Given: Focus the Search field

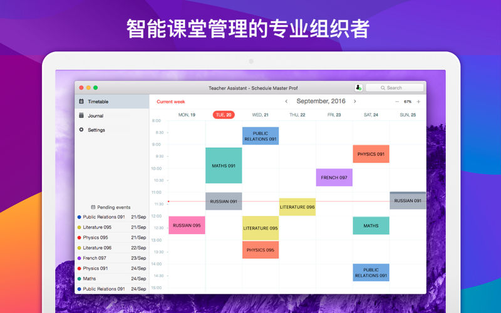Looking at the screenshot, I should [x=395, y=88].
